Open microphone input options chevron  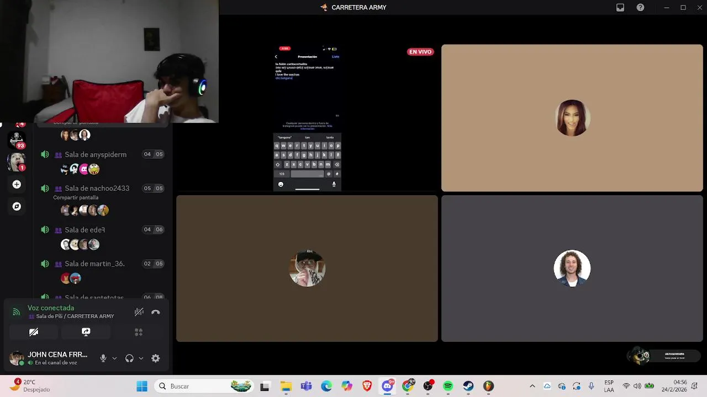(114, 358)
